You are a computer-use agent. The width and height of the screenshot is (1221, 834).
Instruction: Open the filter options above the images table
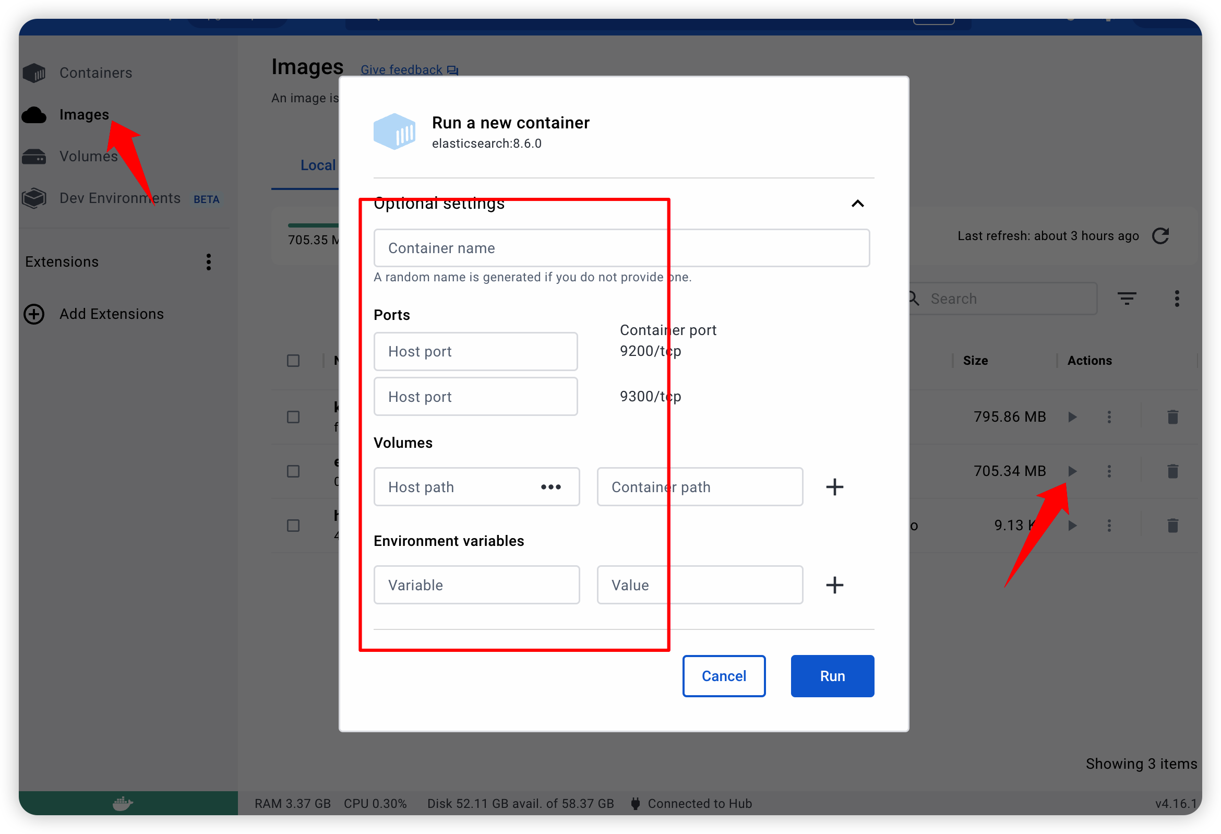pos(1127,299)
